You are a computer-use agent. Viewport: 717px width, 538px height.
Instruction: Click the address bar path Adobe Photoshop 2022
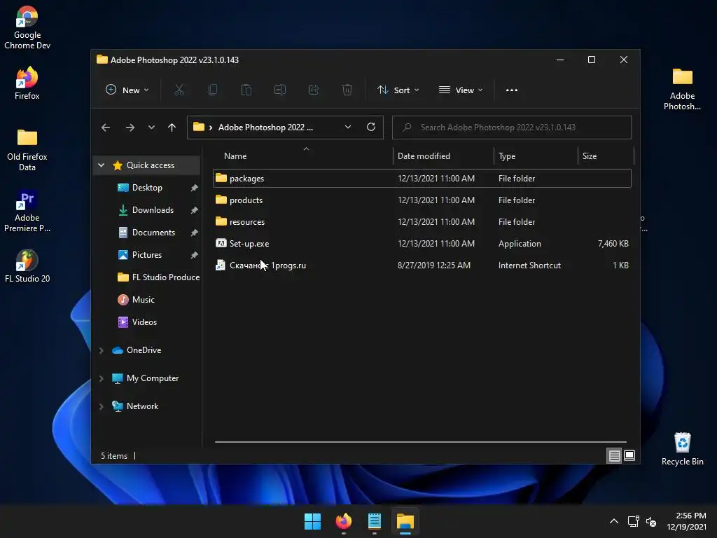(265, 127)
